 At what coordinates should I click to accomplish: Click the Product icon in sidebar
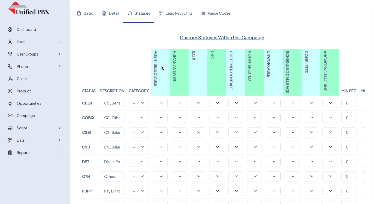(10, 91)
